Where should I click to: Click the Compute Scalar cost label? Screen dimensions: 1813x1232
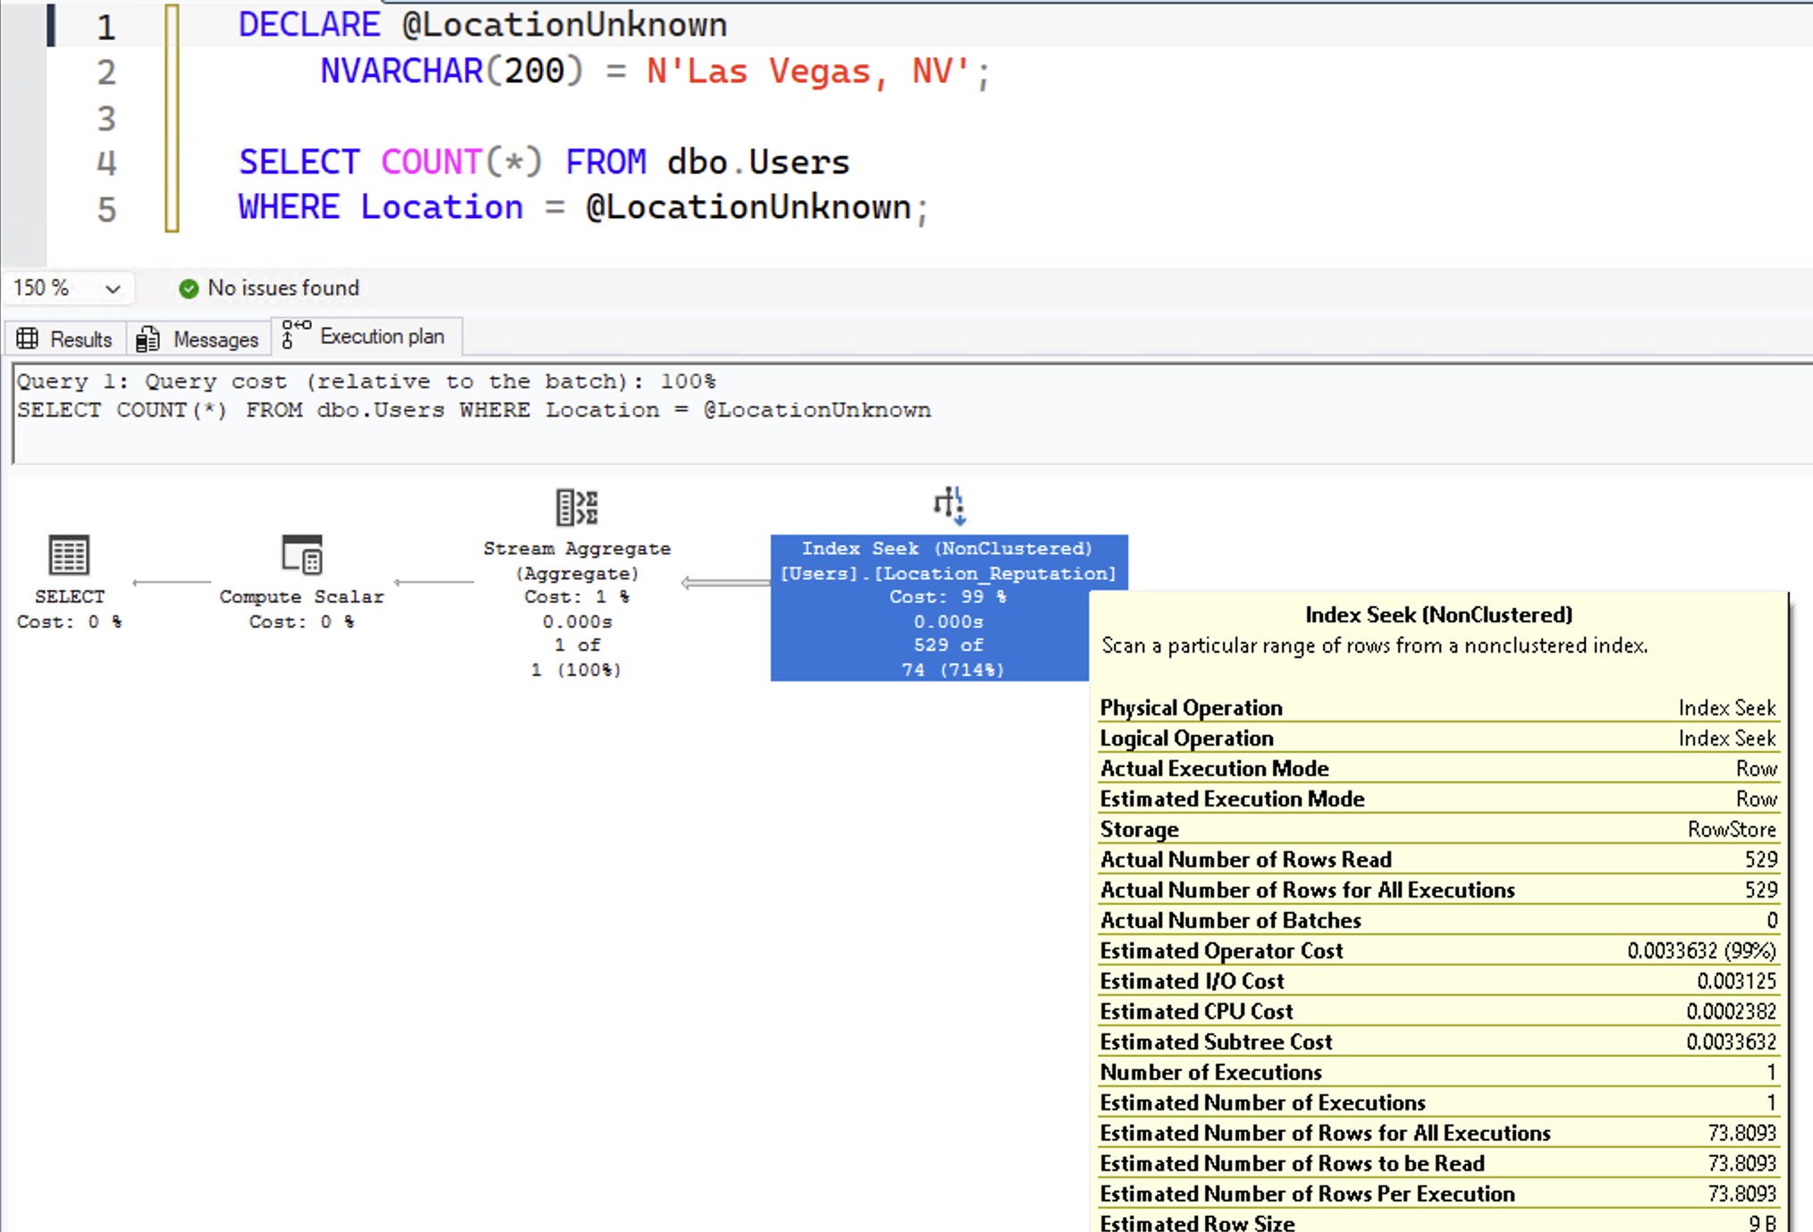tap(301, 621)
